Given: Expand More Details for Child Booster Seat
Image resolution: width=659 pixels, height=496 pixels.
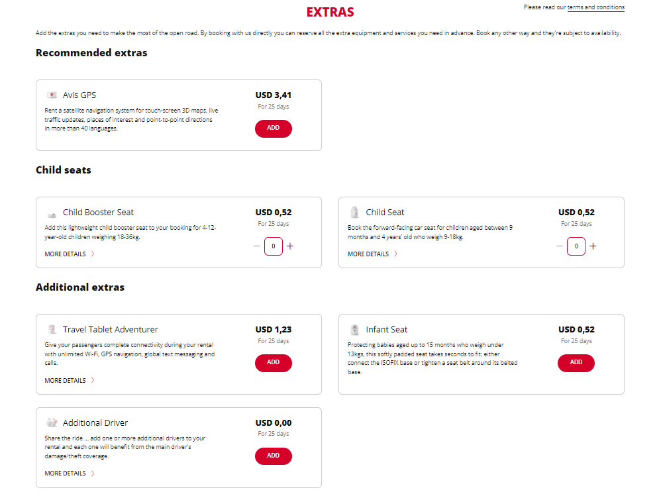Looking at the screenshot, I should [x=70, y=254].
